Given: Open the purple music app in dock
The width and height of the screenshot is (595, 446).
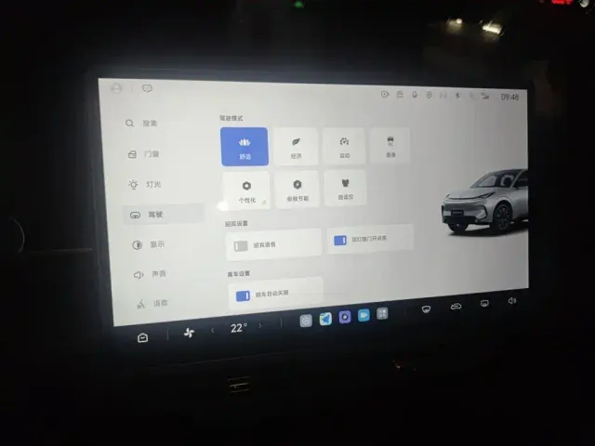Looking at the screenshot, I should pos(345,317).
